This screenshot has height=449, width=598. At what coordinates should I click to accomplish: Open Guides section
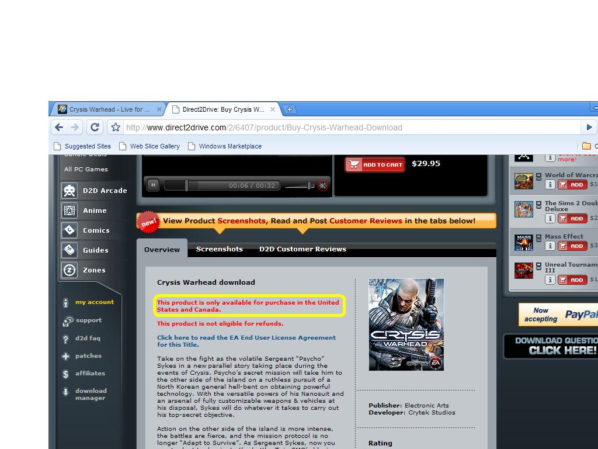click(96, 250)
